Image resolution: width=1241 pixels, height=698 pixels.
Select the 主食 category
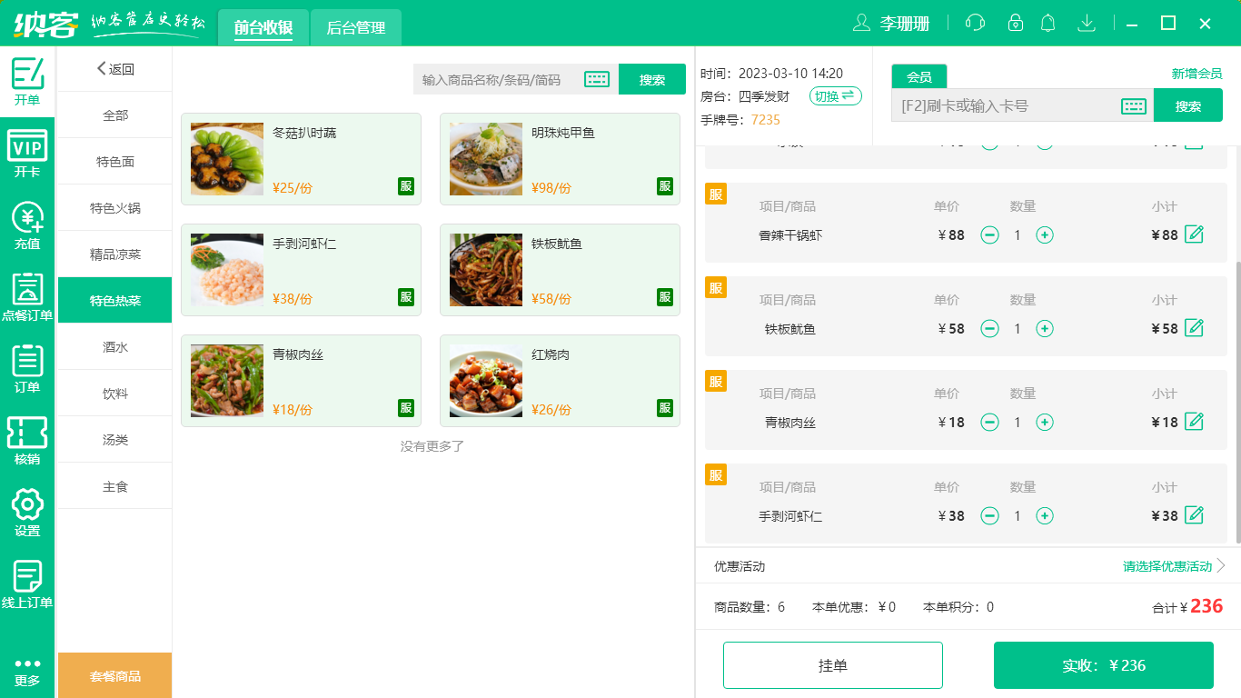(115, 486)
